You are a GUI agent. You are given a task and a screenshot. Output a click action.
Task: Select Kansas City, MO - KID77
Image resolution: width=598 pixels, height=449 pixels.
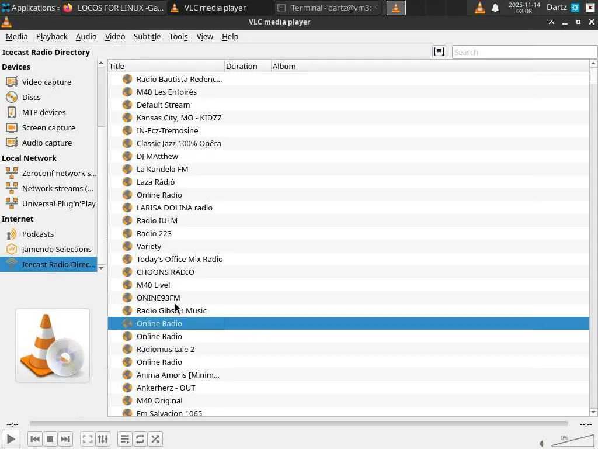349,118
